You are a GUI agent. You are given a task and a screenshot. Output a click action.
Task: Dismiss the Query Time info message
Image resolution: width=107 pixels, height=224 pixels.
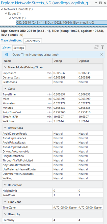pyautogui.click(x=102, y=54)
